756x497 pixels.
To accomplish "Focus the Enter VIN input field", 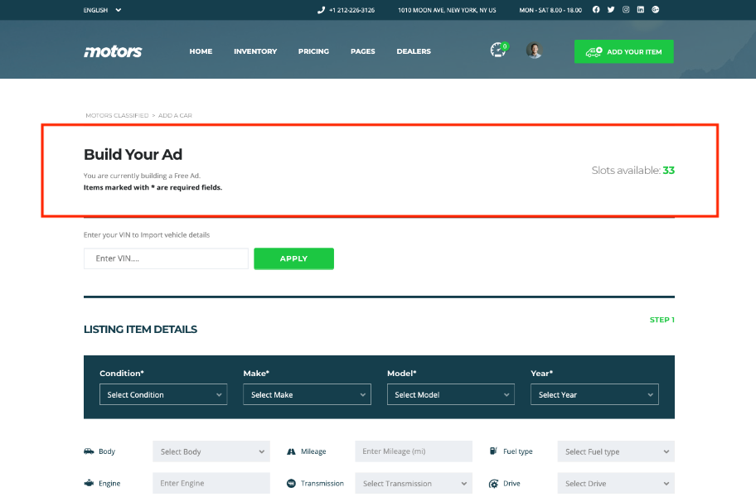I will click(x=166, y=258).
